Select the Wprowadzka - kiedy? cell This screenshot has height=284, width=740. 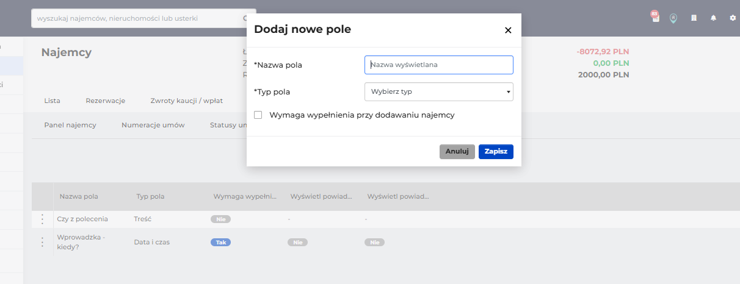point(81,242)
